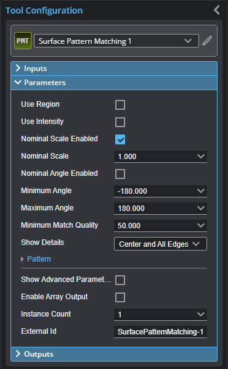Enable the Array Output checkbox
228x369 pixels.
pos(120,297)
